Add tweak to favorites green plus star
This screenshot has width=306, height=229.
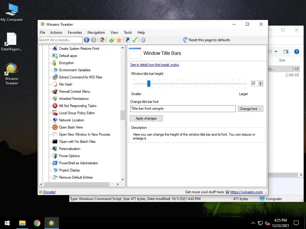112,40
